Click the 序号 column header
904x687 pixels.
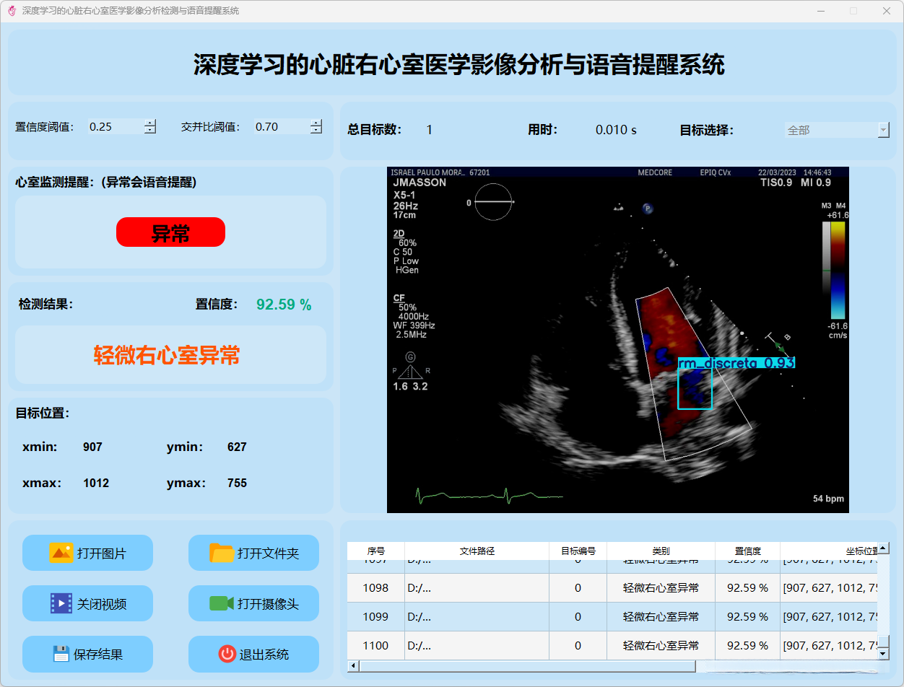click(376, 551)
